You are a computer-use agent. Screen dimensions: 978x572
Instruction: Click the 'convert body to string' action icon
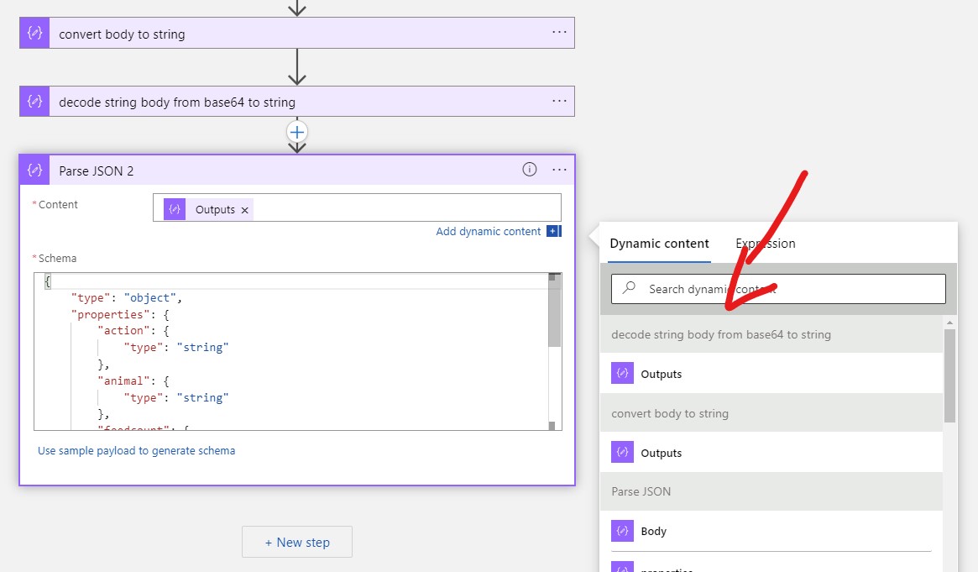34,34
